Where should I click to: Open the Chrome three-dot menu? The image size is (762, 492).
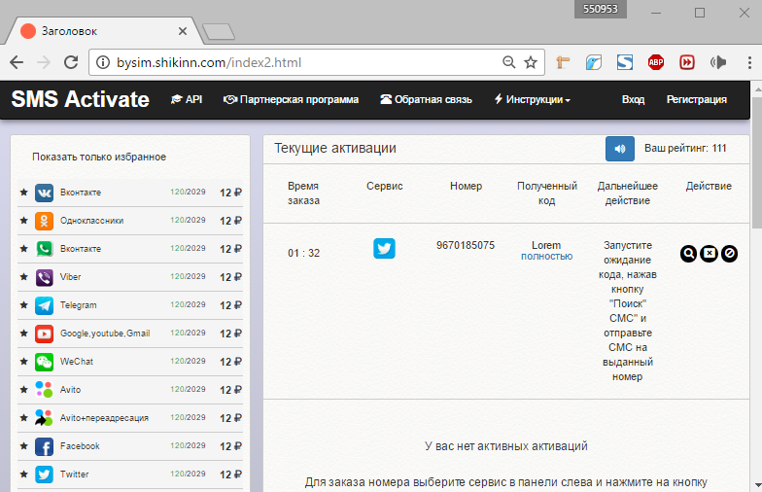750,62
